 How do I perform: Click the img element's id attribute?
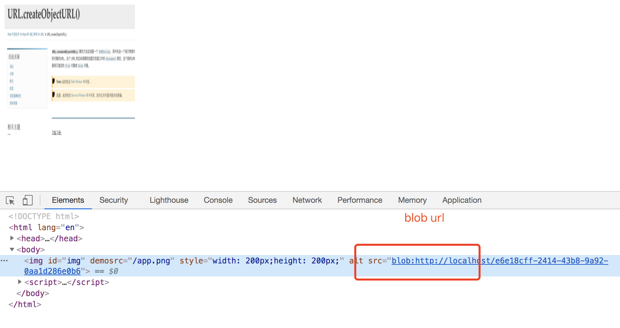tap(66, 261)
